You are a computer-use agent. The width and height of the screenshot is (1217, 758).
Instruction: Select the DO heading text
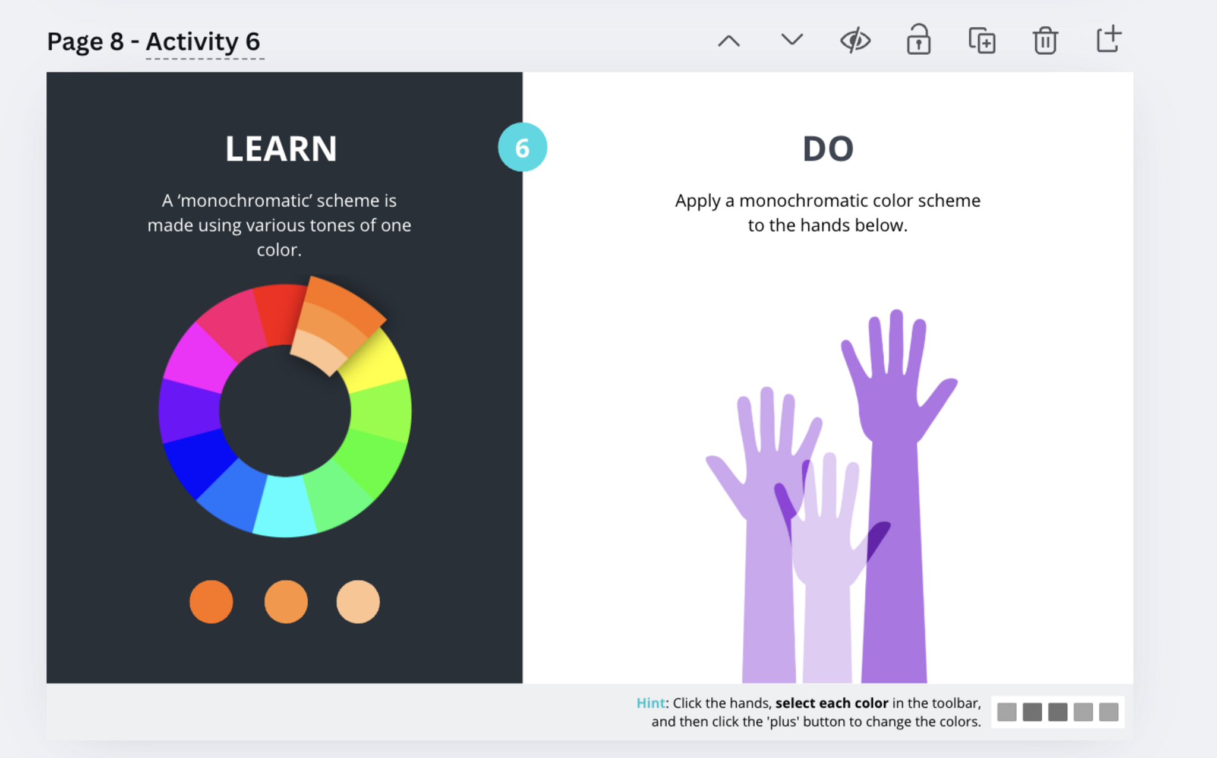click(828, 149)
